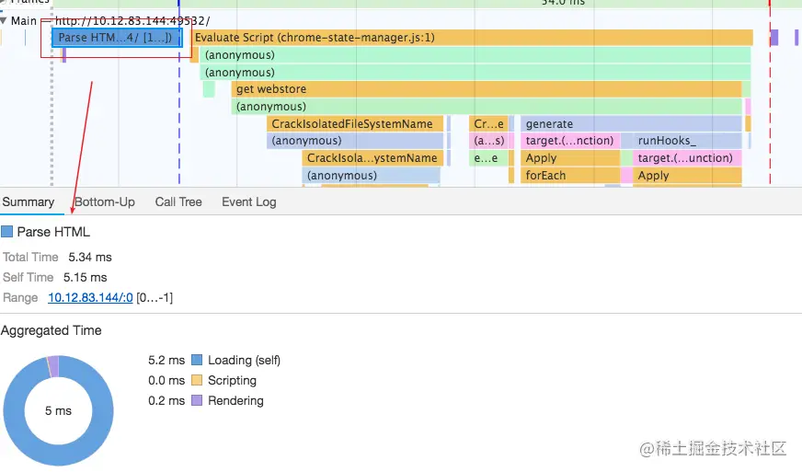Select the (anonymous) bar under get webstore
This screenshot has width=802, height=472.
pyautogui.click(x=486, y=107)
